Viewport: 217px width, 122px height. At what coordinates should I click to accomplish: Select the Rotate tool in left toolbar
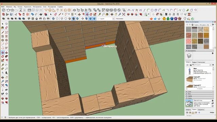tap(3, 57)
